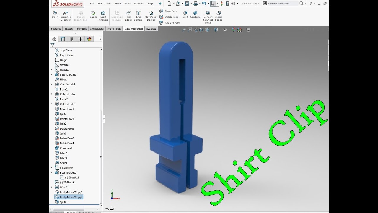This screenshot has width=378, height=213.
Task: Click the Edit Appearance color-ball icon in viewport toolbar
Action: point(234,30)
